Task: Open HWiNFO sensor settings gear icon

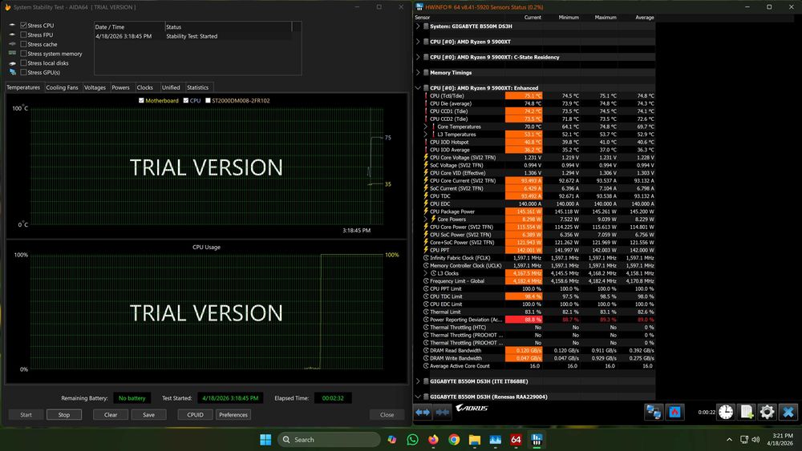Action: [x=767, y=412]
